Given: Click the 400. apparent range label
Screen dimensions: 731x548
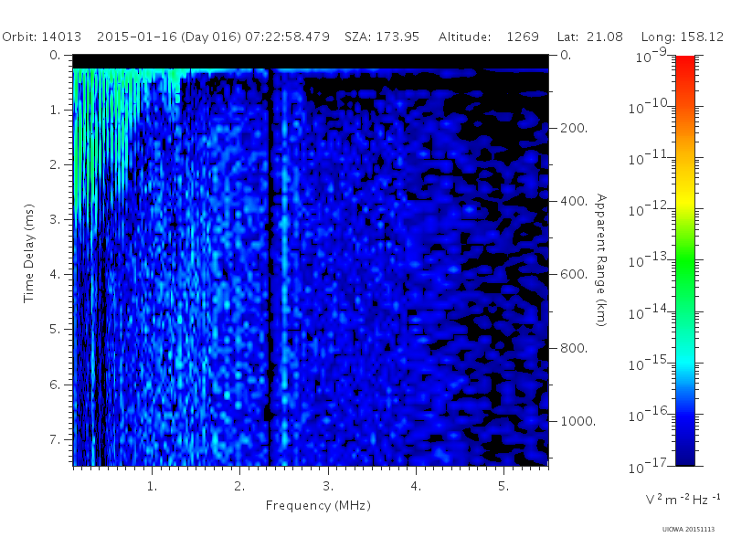Looking at the screenshot, I should [x=574, y=201].
